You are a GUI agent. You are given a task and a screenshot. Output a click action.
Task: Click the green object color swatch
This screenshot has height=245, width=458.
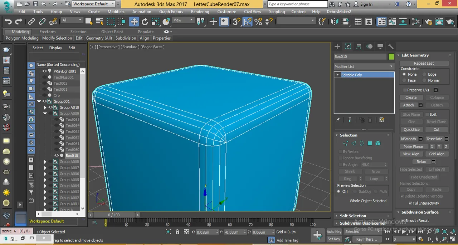coord(391,56)
